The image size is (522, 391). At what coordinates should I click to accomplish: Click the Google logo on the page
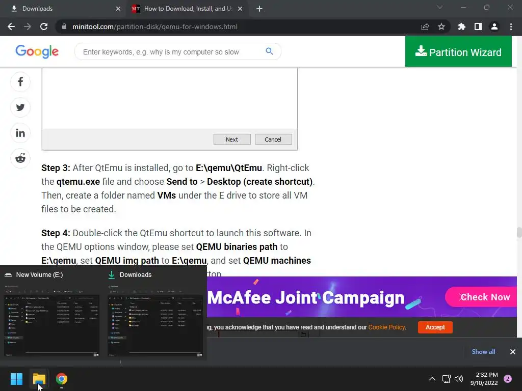point(37,51)
